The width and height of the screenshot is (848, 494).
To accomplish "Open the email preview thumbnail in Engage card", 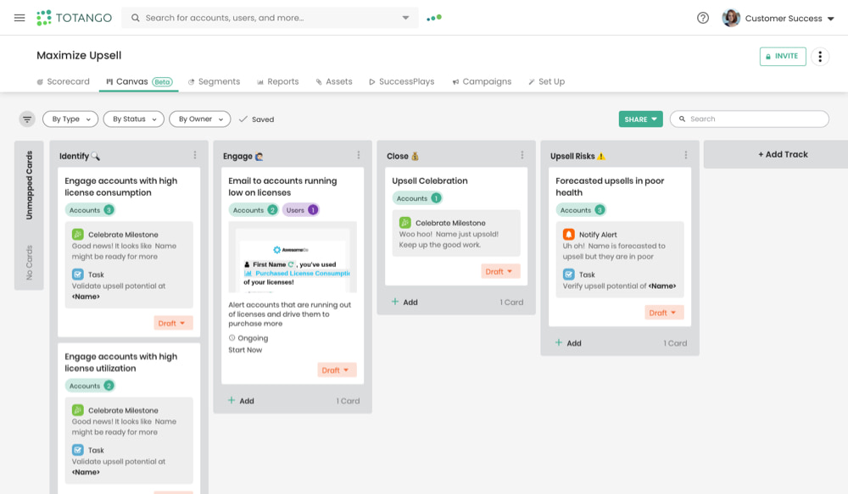I will pyautogui.click(x=293, y=258).
